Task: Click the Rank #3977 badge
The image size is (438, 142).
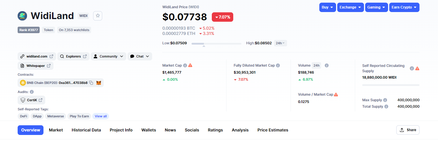Action: click(x=28, y=30)
